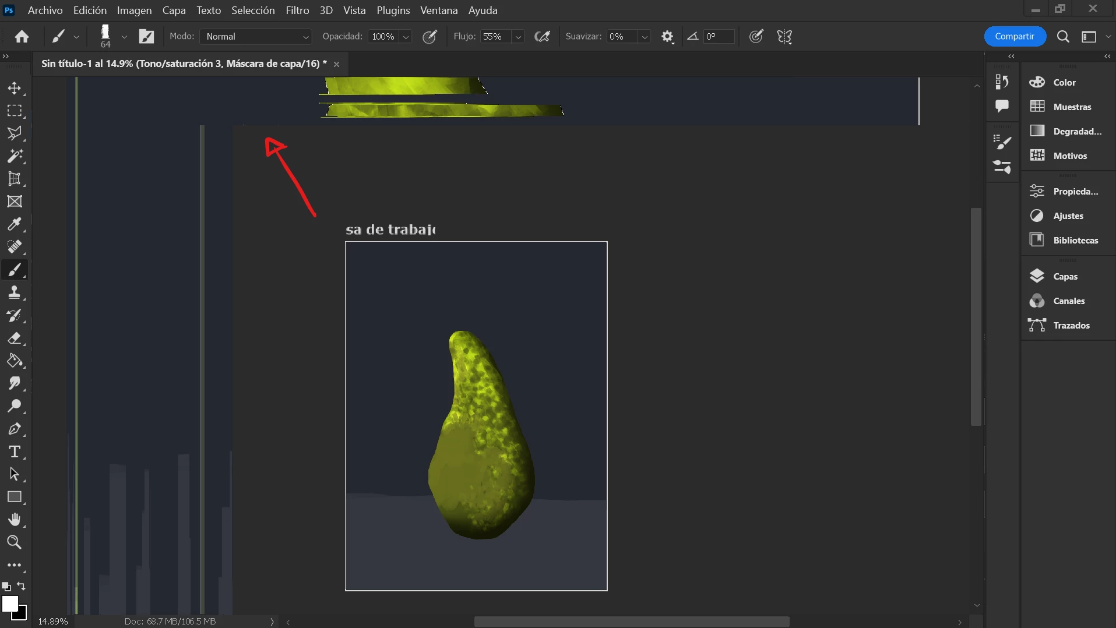Viewport: 1116px width, 628px height.
Task: Select the Spot Healing Brush tool
Action: pos(15,247)
